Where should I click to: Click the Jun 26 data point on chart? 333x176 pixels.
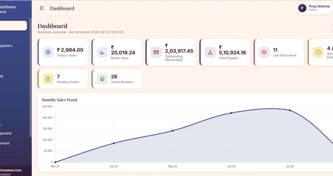pos(231,113)
